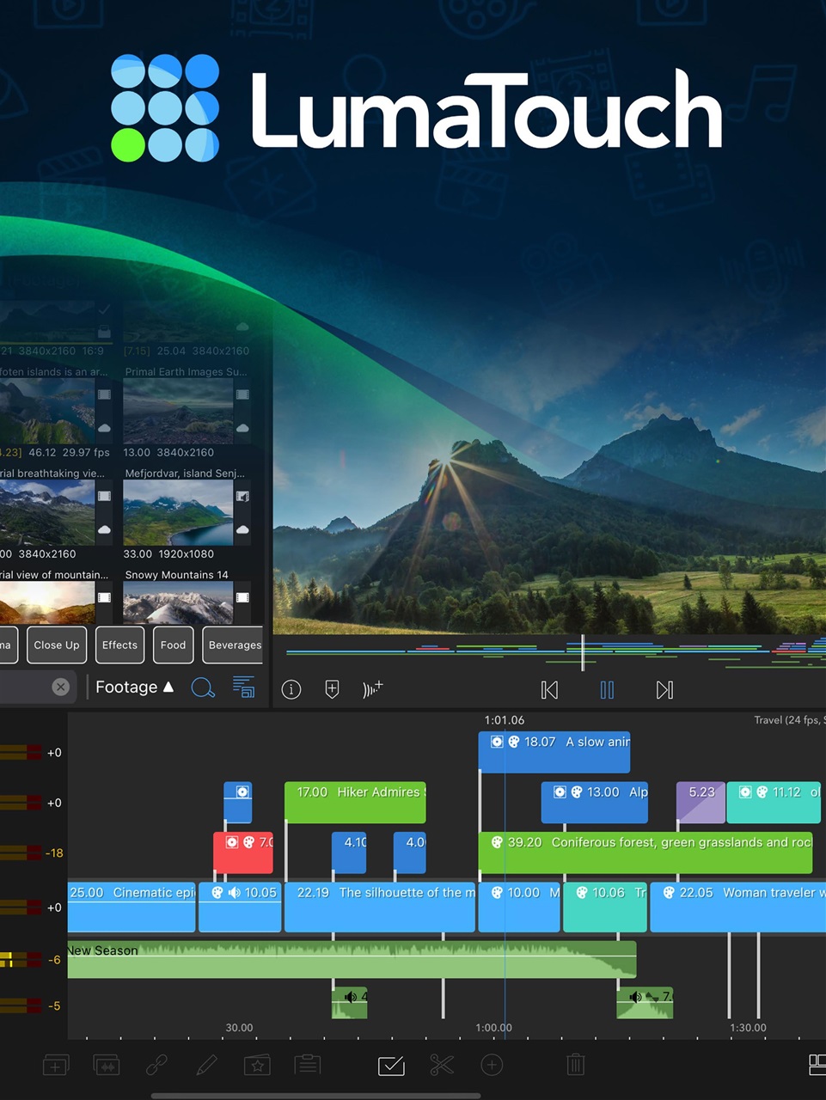This screenshot has height=1100, width=826.
Task: Delete selection using the trash icon
Action: (576, 1066)
